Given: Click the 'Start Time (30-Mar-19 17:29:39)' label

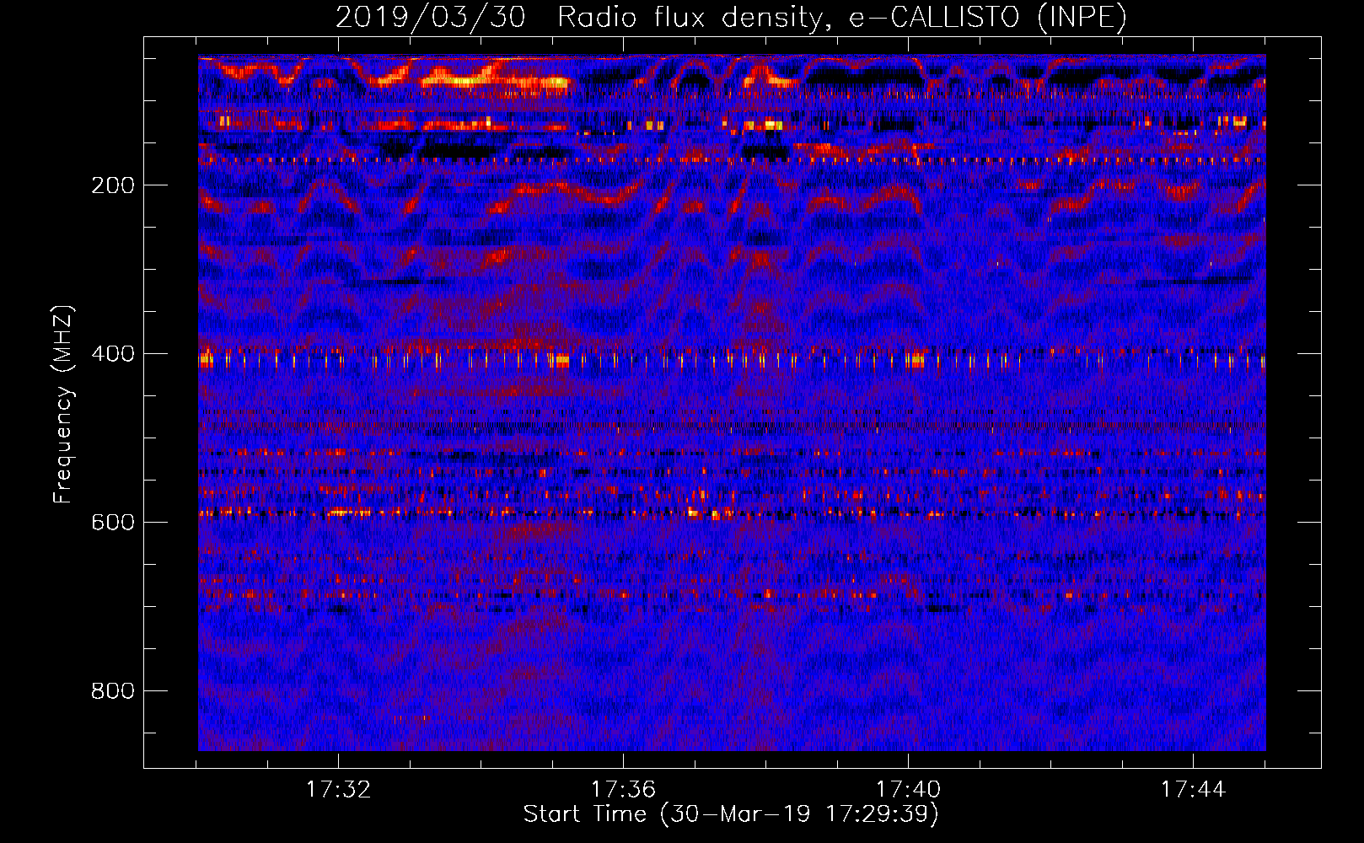Looking at the screenshot, I should point(731,814).
